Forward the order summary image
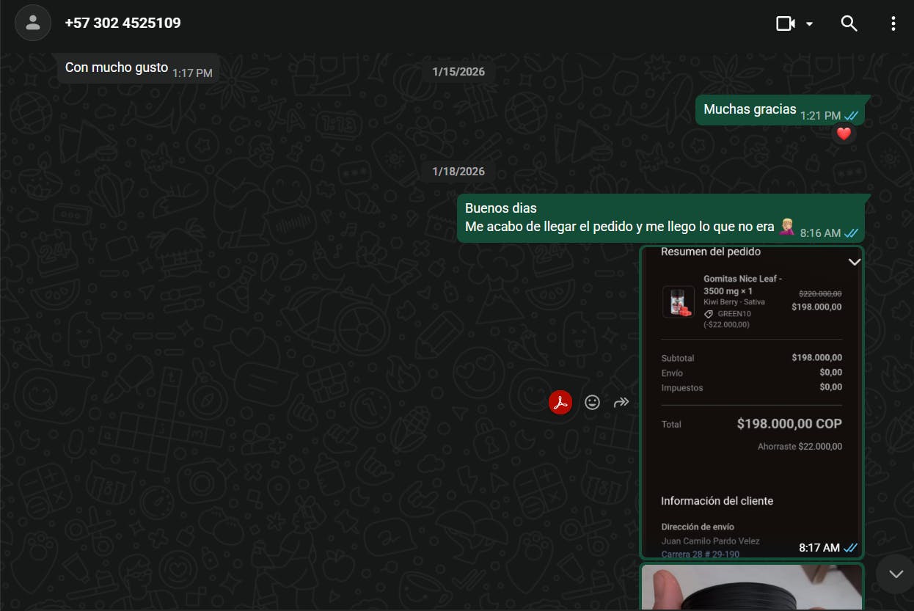The height and width of the screenshot is (611, 914). click(621, 402)
